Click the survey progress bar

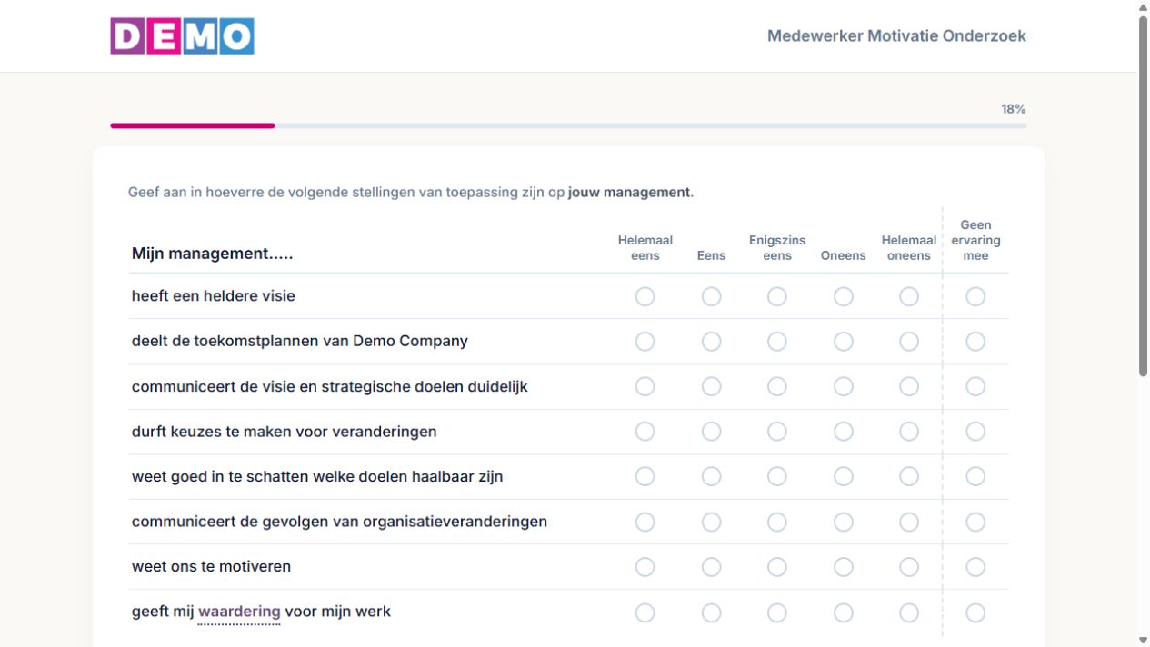tap(568, 125)
